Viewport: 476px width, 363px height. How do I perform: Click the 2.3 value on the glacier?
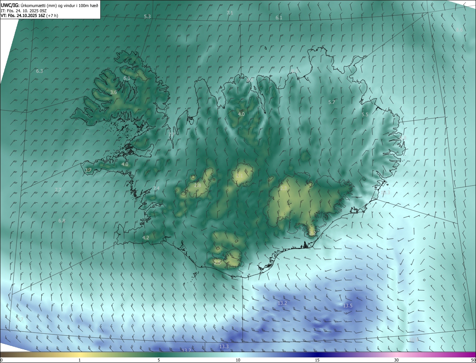(283, 189)
